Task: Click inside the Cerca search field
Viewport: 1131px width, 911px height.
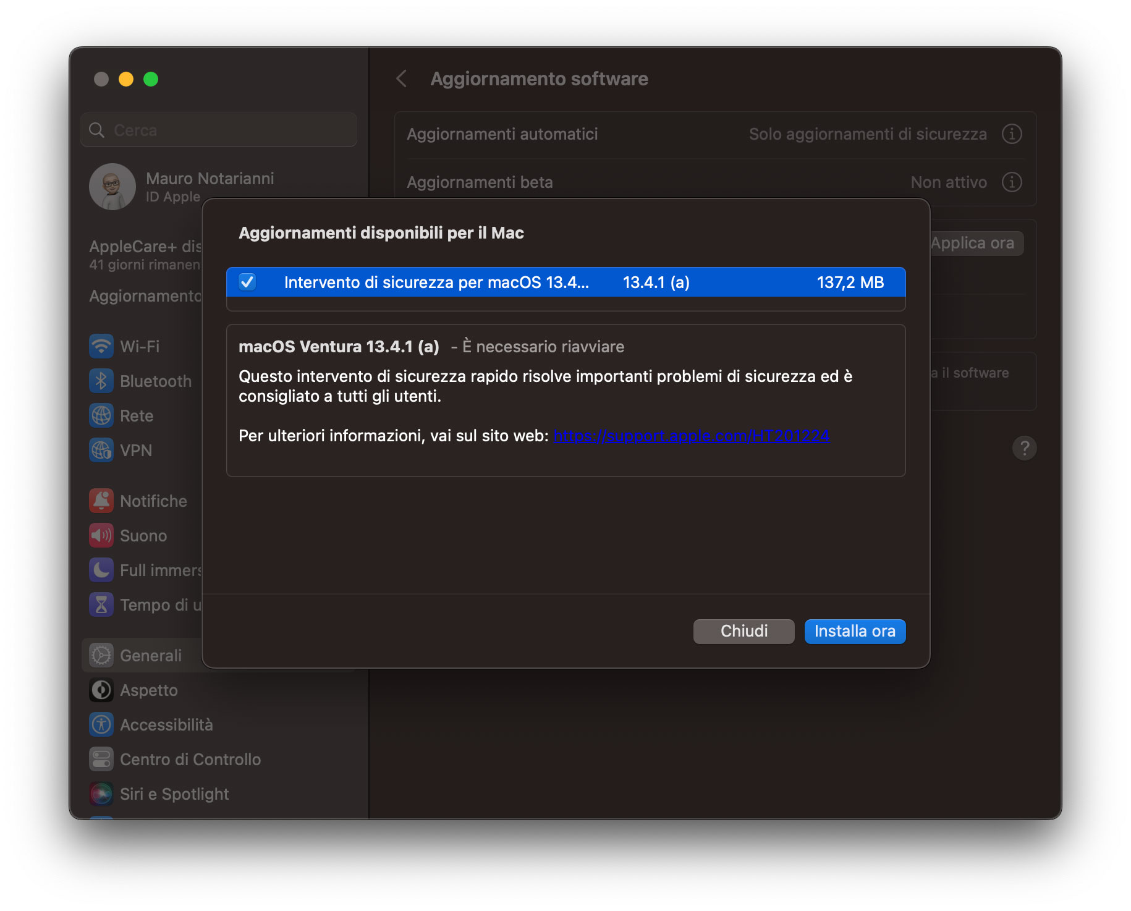Action: pos(218,130)
